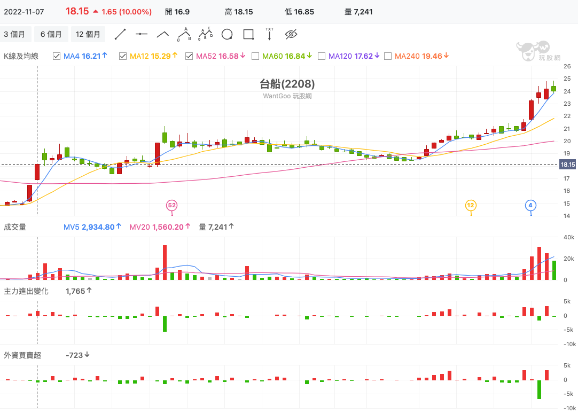Click the 主力進出變化 panel label
Screen dimensions: 578x414
coord(26,291)
